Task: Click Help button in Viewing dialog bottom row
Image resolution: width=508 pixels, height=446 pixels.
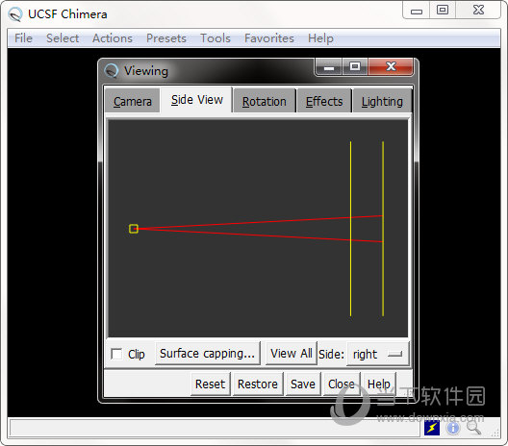Action: tap(379, 384)
